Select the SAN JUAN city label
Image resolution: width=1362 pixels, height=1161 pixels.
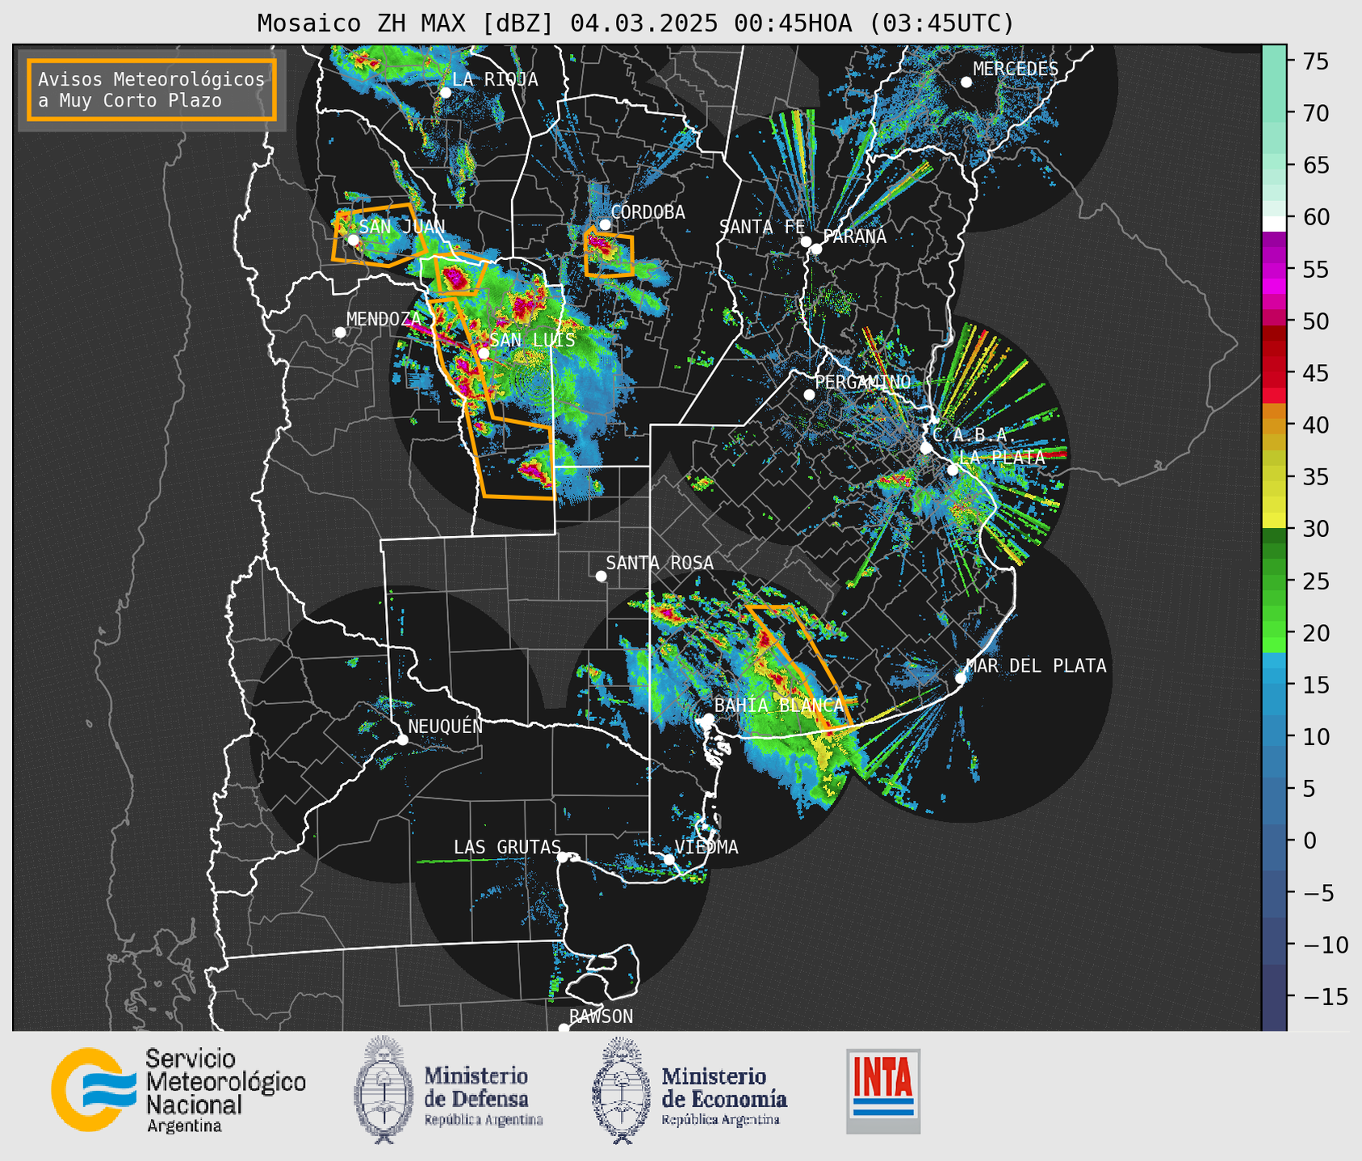(x=402, y=227)
